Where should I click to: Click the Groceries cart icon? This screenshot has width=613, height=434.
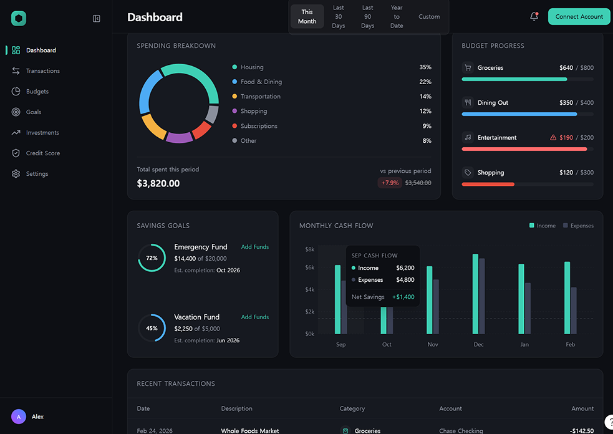click(x=468, y=67)
